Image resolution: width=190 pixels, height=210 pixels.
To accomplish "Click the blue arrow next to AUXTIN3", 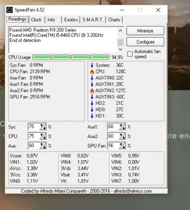I will [92, 97].
